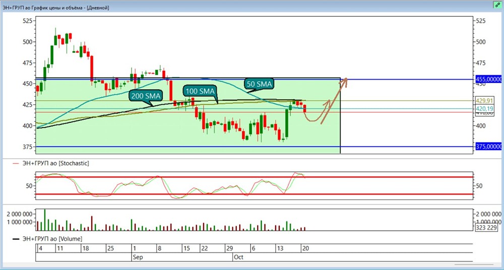Click date 25 on the time axis
Image resolution: width=504 pixels, height=270 pixels.
pyautogui.click(x=110, y=249)
